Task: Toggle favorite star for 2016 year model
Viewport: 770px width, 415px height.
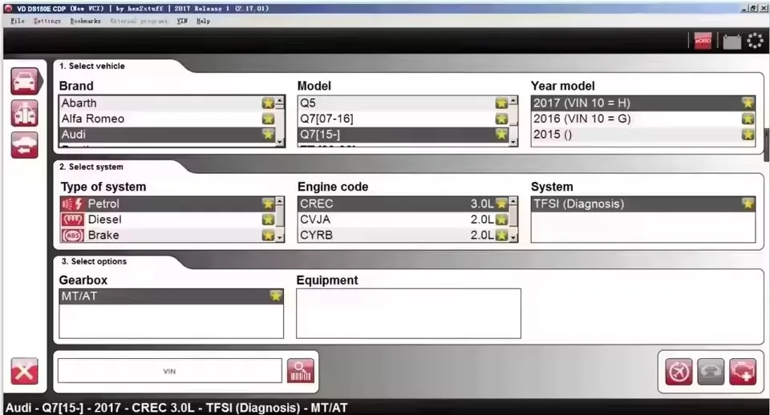Action: pos(748,119)
